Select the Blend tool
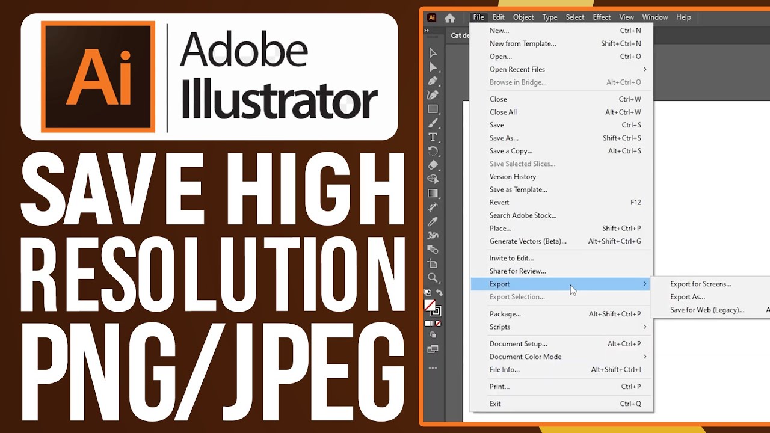Screen dimensions: 770x433 click(x=433, y=249)
